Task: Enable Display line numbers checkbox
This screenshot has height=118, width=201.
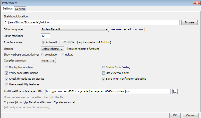Action: [x=7, y=67]
